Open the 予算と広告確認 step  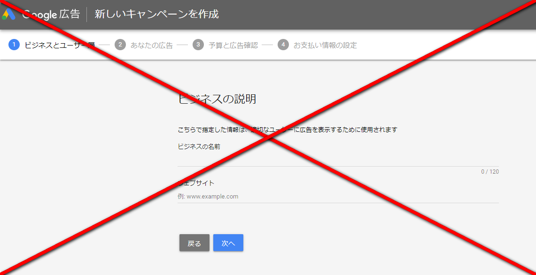[233, 46]
